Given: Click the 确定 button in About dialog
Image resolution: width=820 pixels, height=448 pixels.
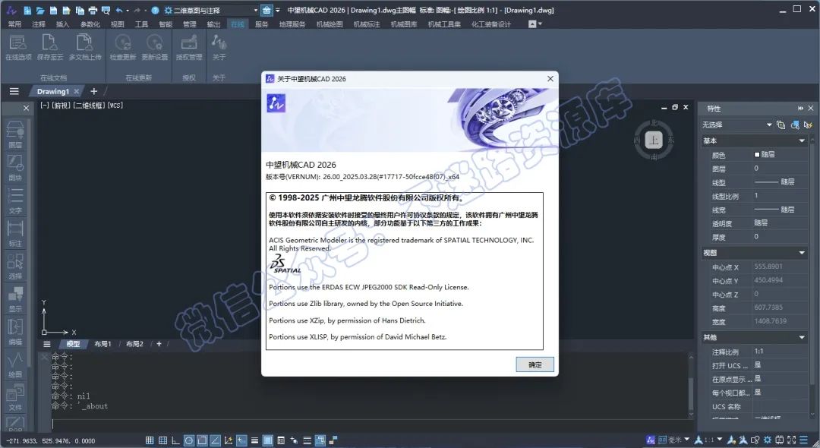Looking at the screenshot, I should pyautogui.click(x=535, y=364).
